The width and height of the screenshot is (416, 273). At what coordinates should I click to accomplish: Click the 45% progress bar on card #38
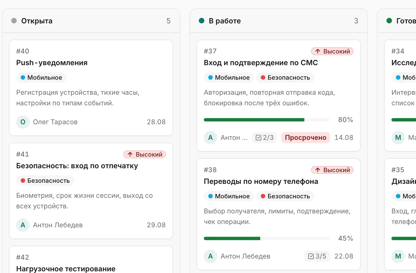coord(267,238)
